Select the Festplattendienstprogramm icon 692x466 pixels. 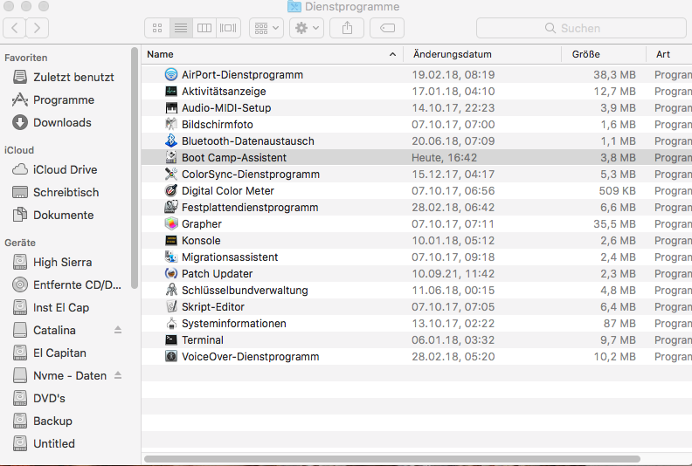[171, 208]
